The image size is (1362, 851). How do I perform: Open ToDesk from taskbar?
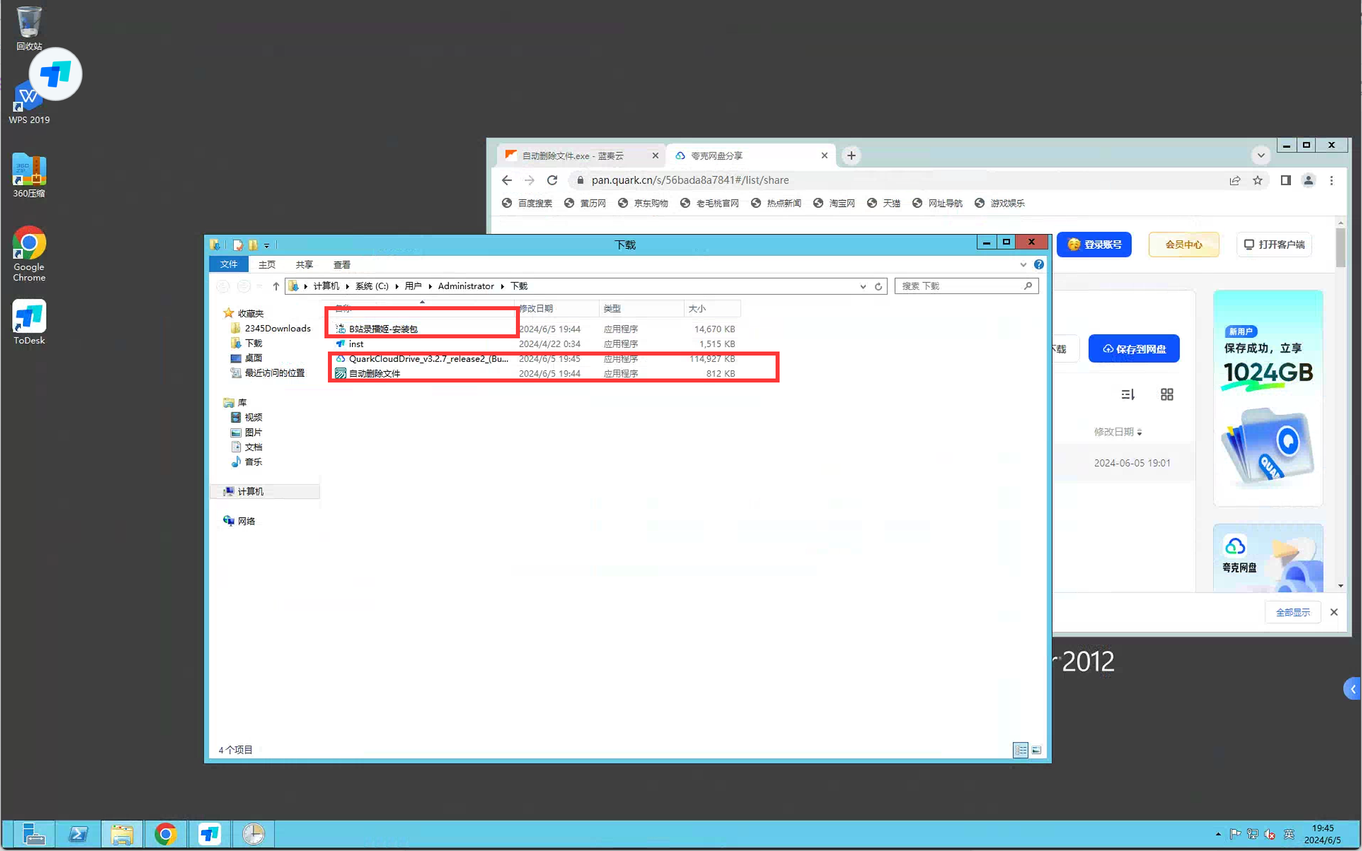209,834
